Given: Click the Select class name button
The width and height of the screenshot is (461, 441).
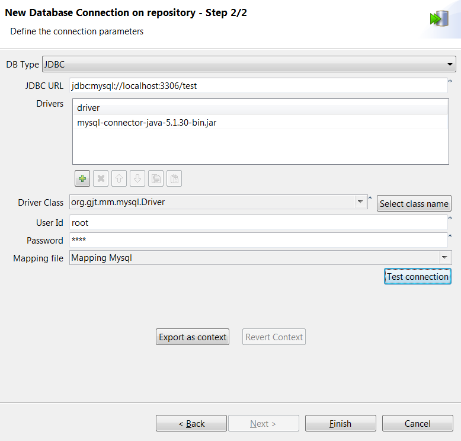Looking at the screenshot, I should (x=414, y=203).
